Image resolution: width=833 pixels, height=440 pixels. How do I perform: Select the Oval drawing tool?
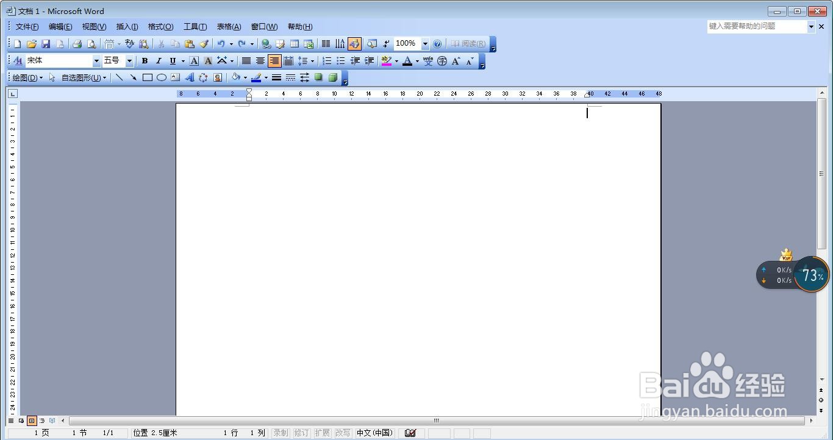point(162,77)
